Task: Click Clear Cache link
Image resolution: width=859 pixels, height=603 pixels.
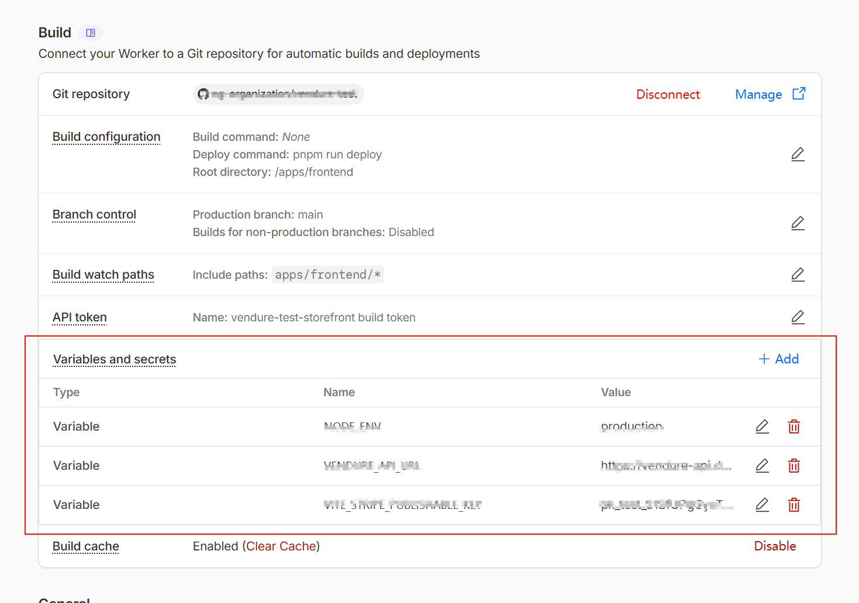Action: (281, 546)
